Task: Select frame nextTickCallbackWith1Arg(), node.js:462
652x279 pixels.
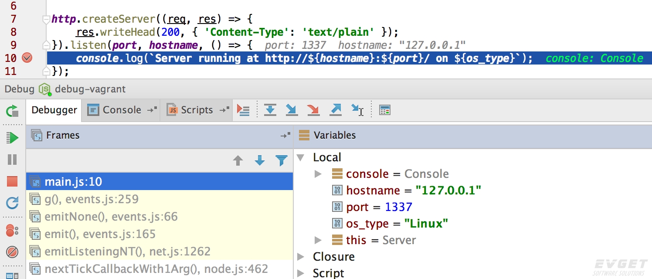Action: [160, 269]
